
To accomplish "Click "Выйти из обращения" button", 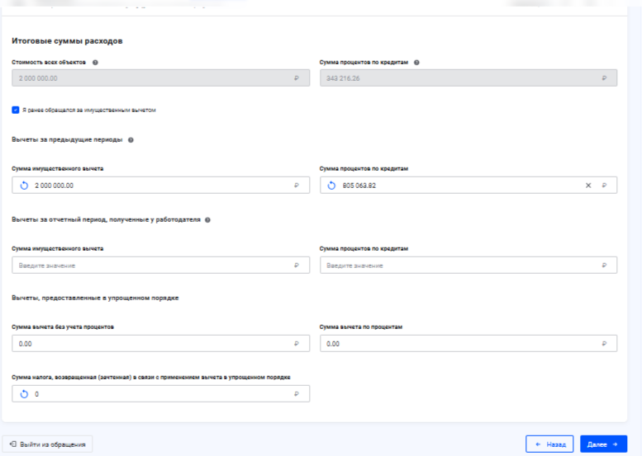I will pyautogui.click(x=48, y=444).
